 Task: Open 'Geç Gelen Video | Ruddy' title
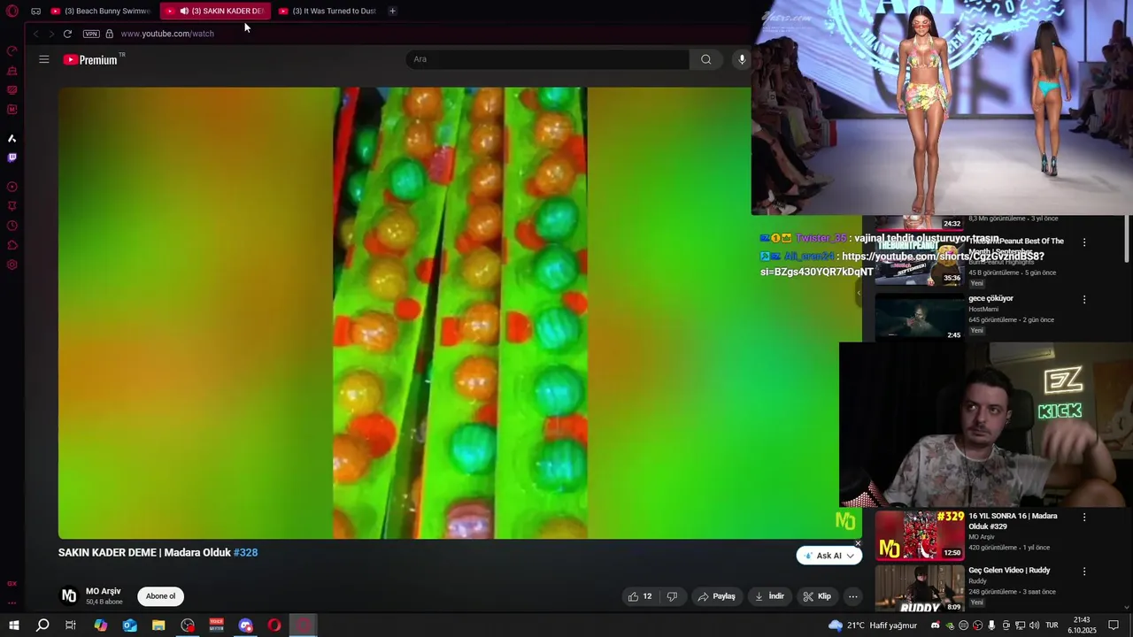pyautogui.click(x=1009, y=571)
